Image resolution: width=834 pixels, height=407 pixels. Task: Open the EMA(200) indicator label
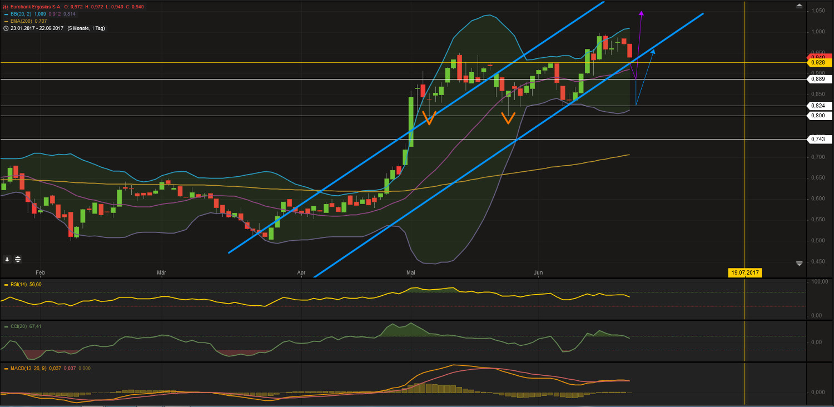21,21
